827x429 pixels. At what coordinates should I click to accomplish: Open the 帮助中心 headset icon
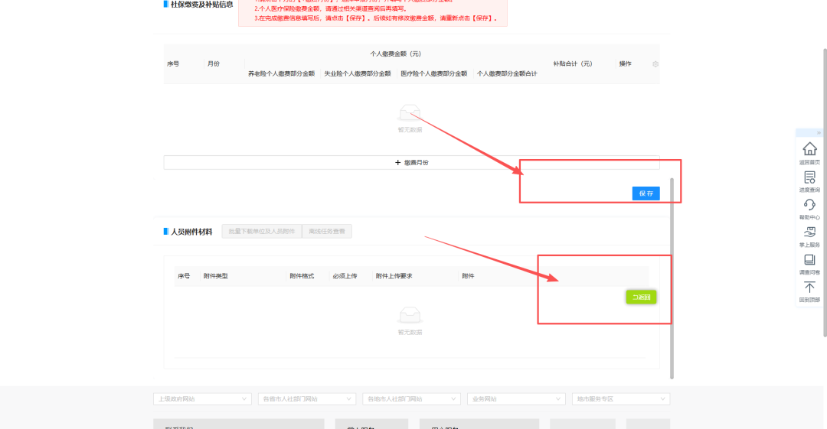pos(809,204)
